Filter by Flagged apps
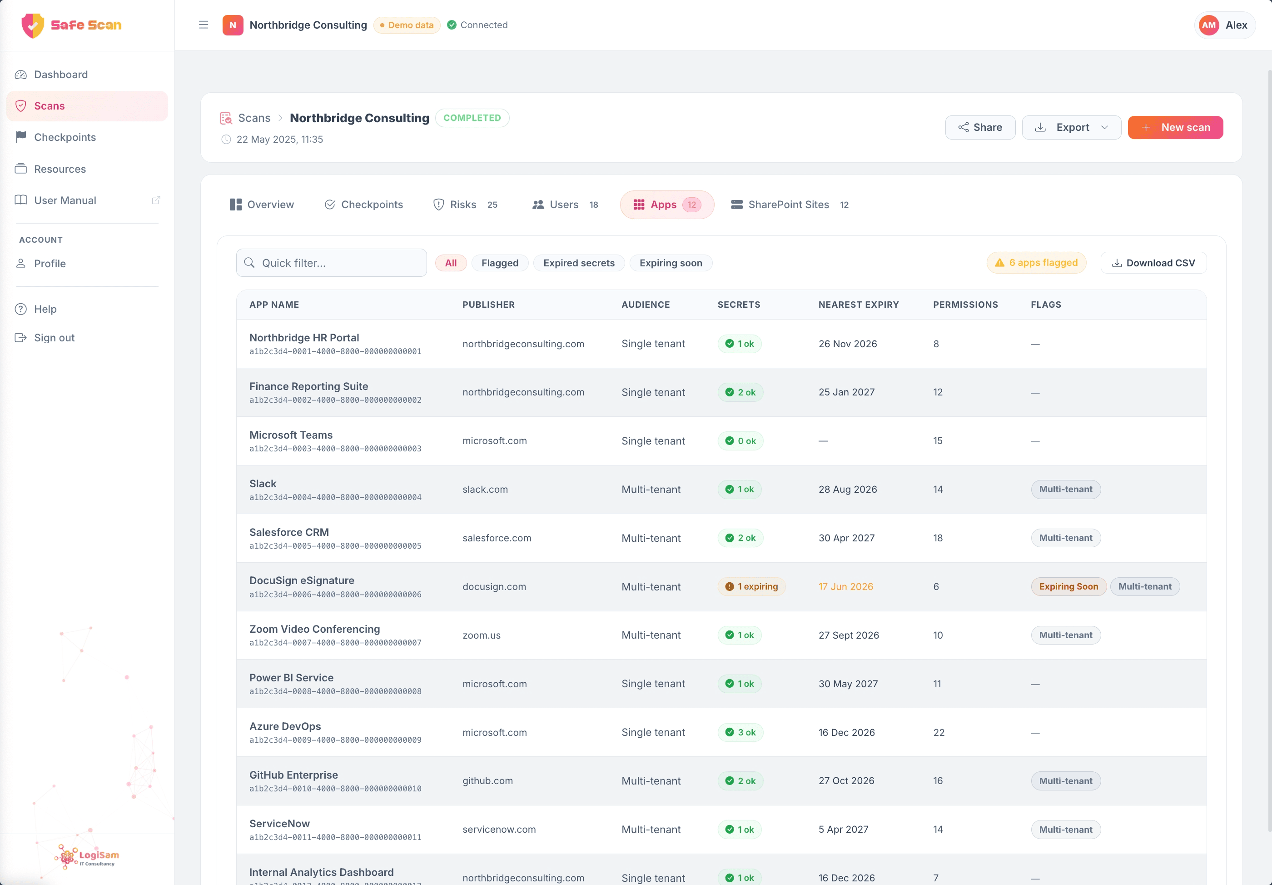The width and height of the screenshot is (1272, 885). click(x=500, y=263)
